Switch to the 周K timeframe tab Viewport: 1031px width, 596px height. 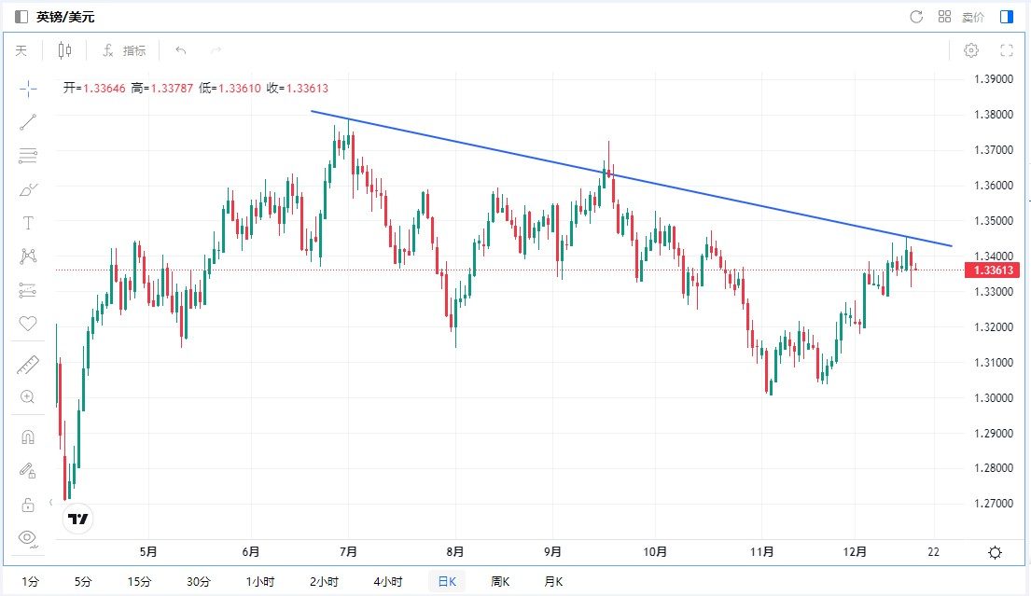point(501,581)
